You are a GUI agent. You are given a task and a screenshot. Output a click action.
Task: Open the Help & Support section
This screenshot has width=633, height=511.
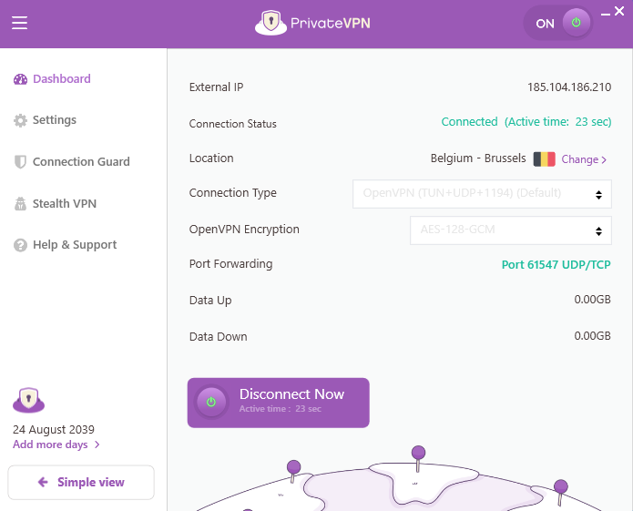point(75,245)
